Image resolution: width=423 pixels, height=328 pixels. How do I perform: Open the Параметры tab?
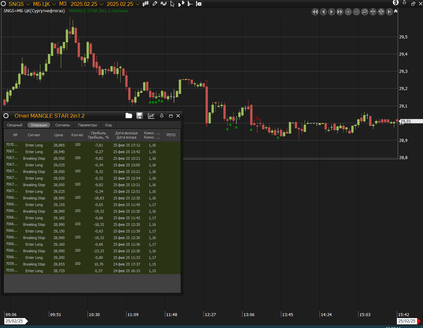point(88,125)
